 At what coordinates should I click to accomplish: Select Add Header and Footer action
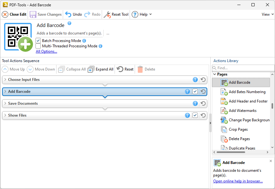coord(241,101)
